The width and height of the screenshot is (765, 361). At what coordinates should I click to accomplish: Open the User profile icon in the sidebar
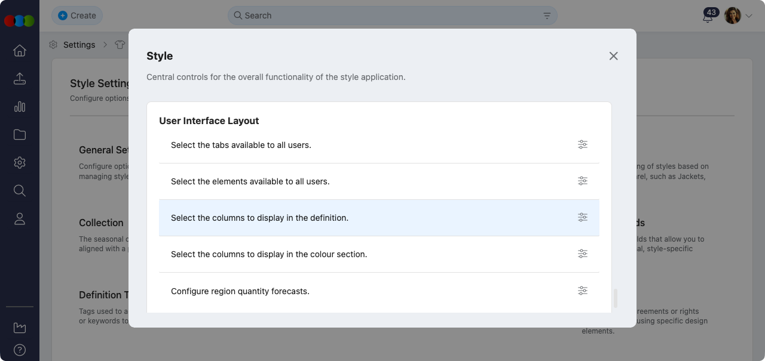[19, 218]
